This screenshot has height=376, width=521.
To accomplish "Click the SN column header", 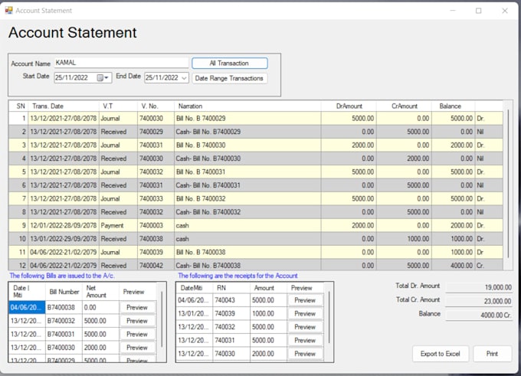I will point(18,106).
